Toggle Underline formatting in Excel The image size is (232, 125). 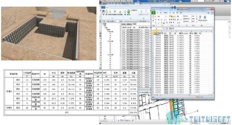coord(161,20)
